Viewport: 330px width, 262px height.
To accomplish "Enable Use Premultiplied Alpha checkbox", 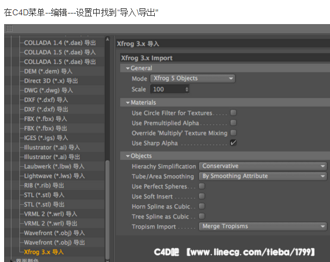I will point(233,123).
